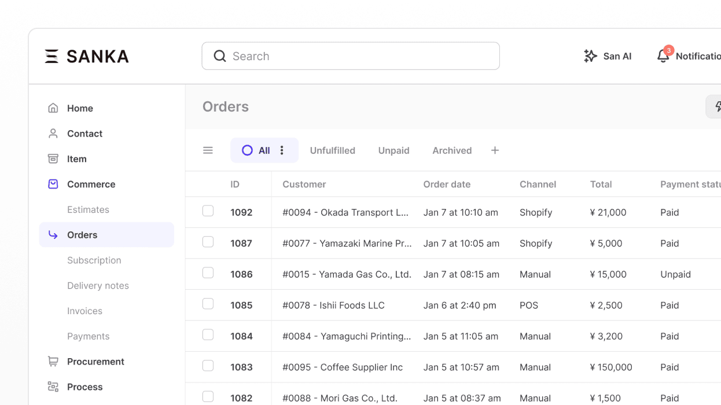
Task: Open the hamburger view list menu
Action: click(208, 150)
